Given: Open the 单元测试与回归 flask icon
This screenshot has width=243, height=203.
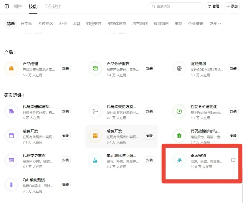Looking at the screenshot, I should [95, 160].
